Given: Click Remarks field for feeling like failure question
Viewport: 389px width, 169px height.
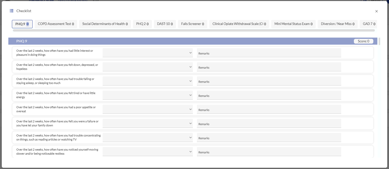Looking at the screenshot, I should tap(269, 124).
